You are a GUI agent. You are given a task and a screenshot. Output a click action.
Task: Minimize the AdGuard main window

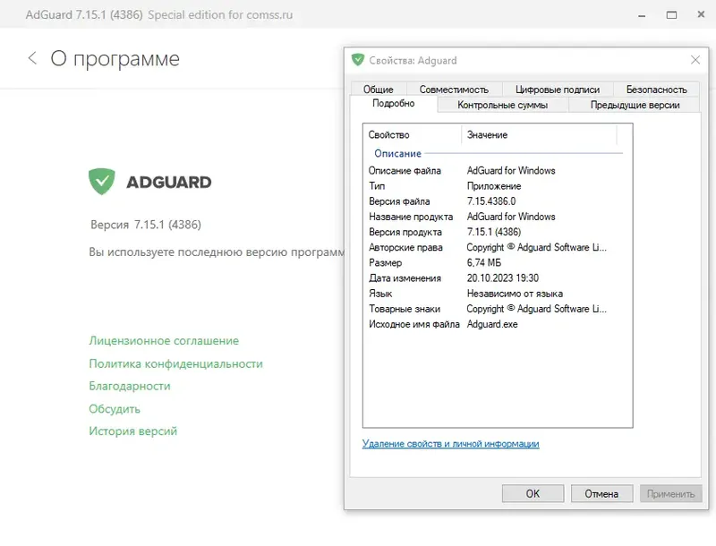[x=642, y=15]
